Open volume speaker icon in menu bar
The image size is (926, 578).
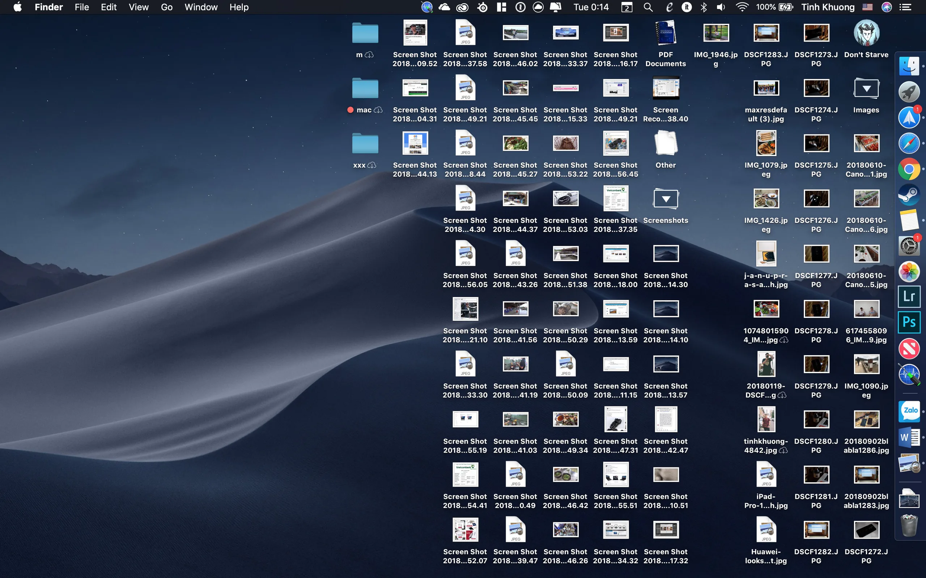pyautogui.click(x=721, y=7)
